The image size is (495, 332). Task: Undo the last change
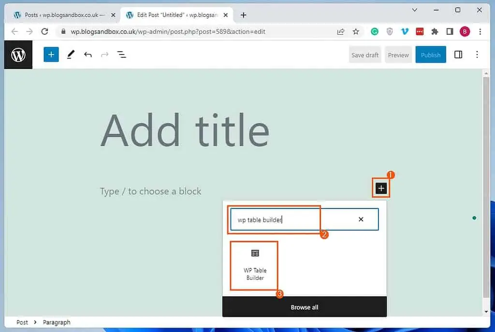coord(88,55)
